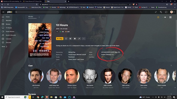Click the page vertical scrollbar
This screenshot has height=99, width=177.
coord(176,33)
